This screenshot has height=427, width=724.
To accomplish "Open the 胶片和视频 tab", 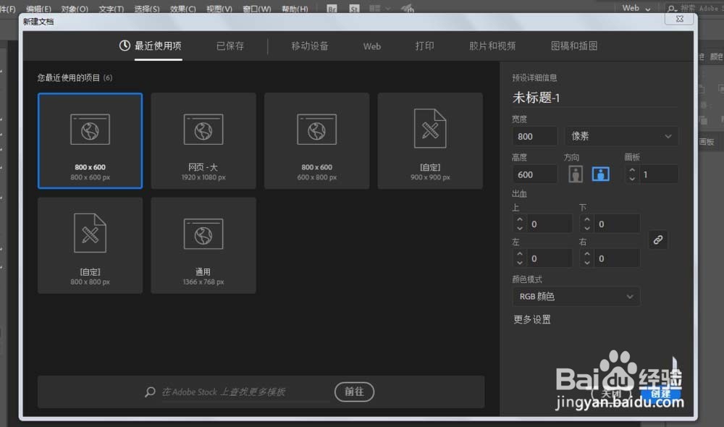I will click(x=492, y=46).
